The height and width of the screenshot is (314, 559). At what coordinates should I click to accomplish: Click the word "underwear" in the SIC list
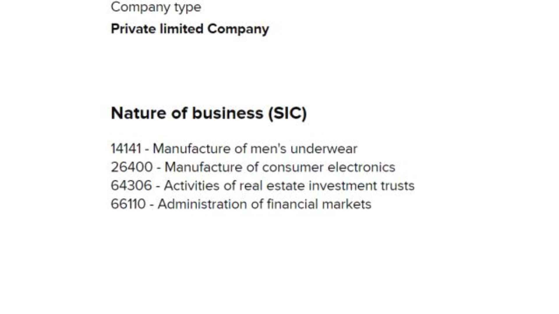click(x=324, y=149)
